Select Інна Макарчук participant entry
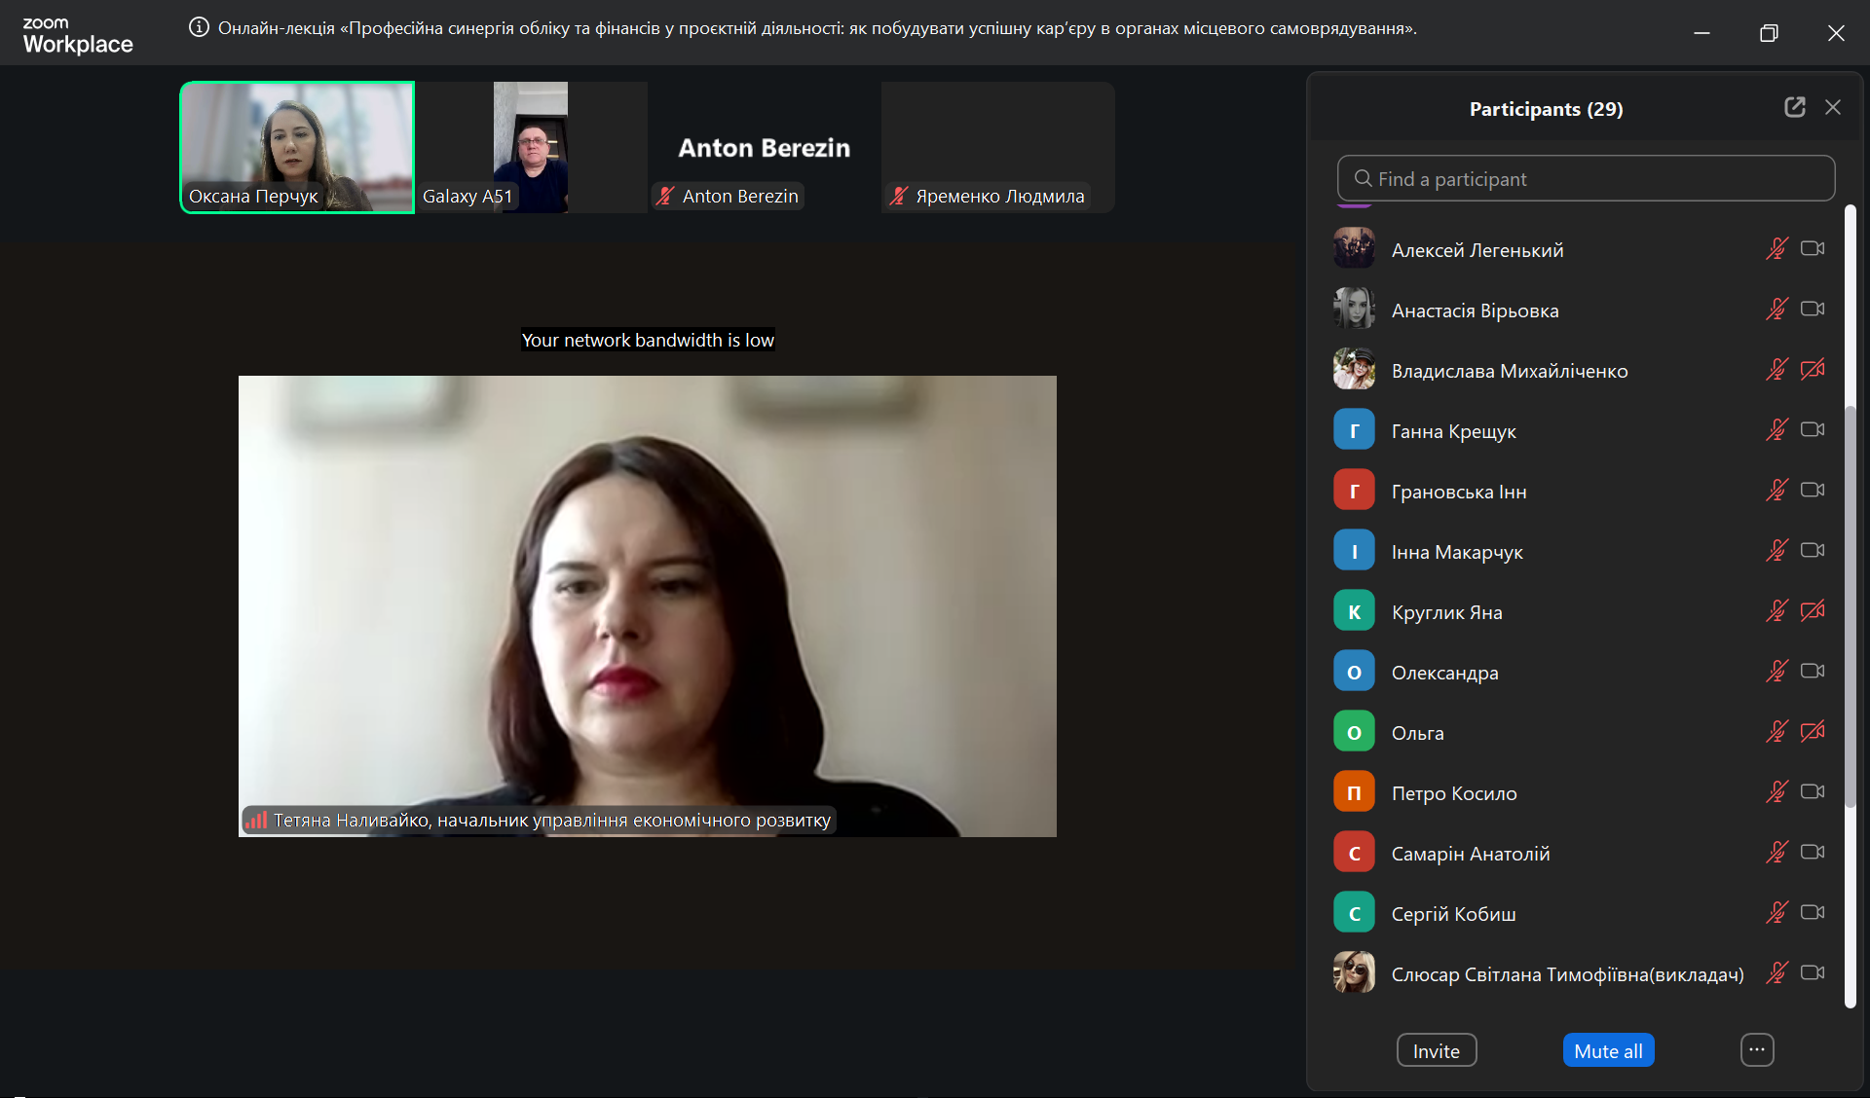This screenshot has width=1870, height=1098. 1456,552
